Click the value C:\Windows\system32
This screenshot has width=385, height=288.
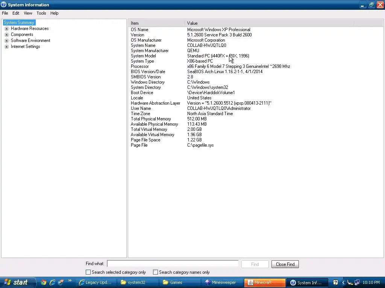[x=208, y=87]
